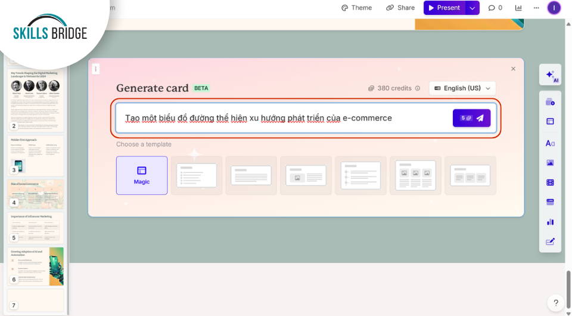
Task: Select slide 4 thumbnail in sidebar
Action: 35,194
